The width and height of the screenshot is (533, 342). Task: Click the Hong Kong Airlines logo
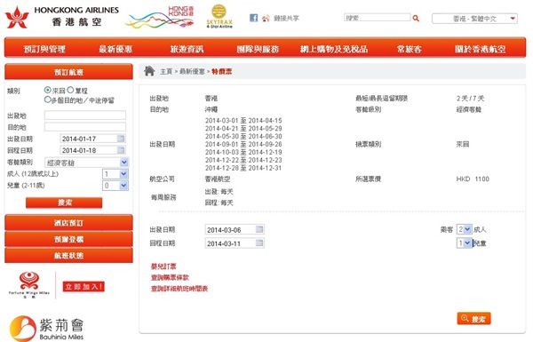pos(62,17)
